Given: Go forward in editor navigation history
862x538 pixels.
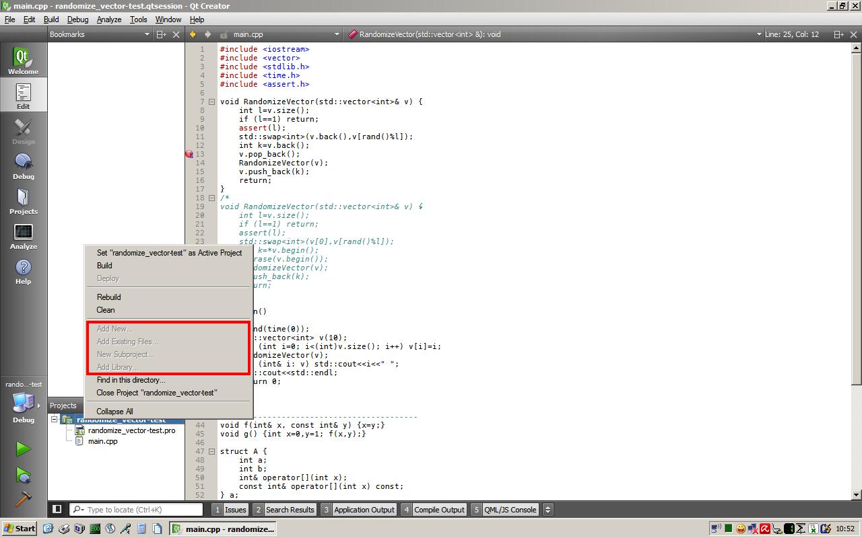Looking at the screenshot, I should coord(207,34).
